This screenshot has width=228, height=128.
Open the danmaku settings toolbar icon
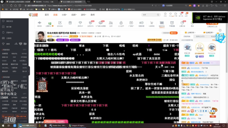click(141, 24)
